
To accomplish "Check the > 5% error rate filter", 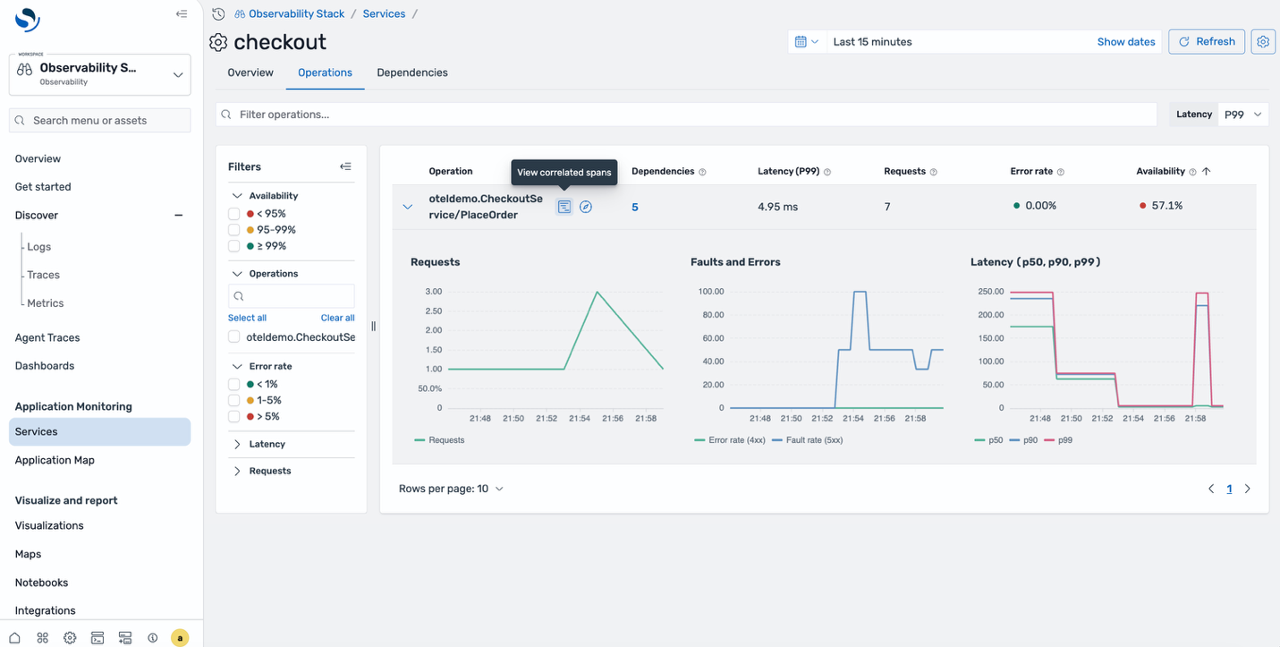I will (x=233, y=416).
